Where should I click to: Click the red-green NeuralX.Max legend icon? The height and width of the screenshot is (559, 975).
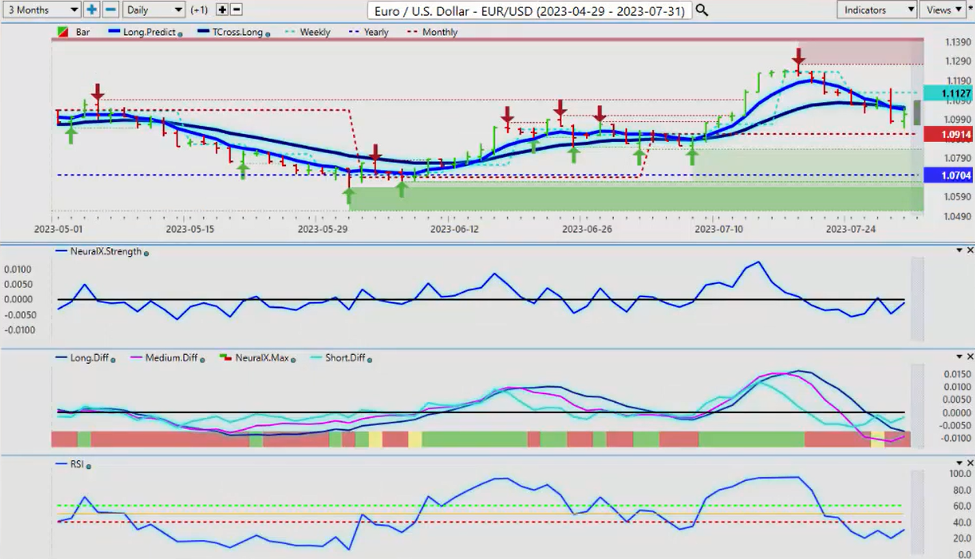(225, 358)
